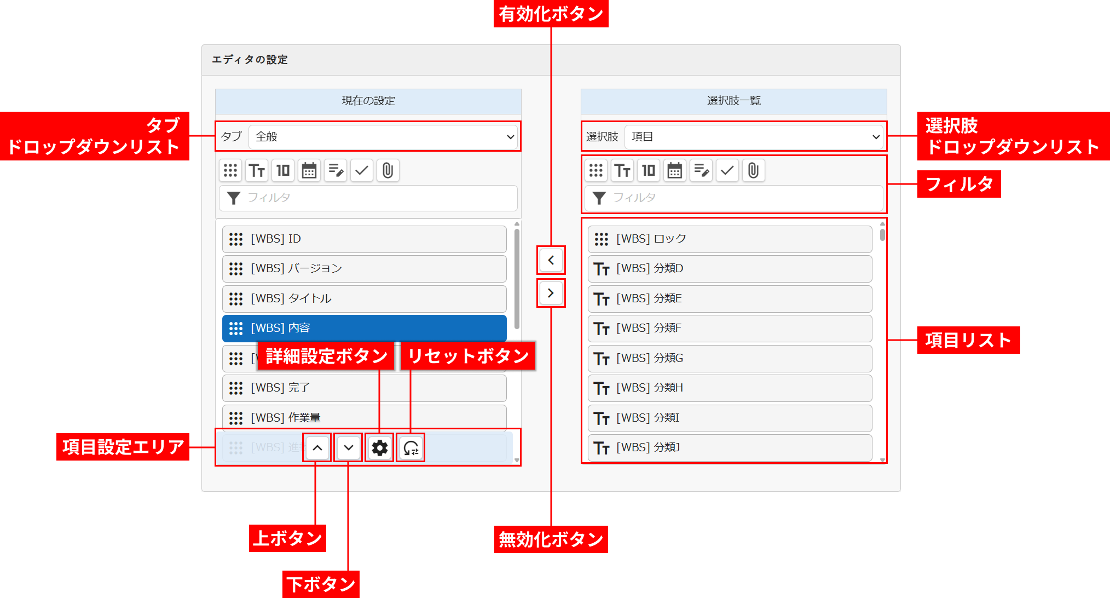
Task: Select the [WBS] 完了 item
Action: pos(365,388)
